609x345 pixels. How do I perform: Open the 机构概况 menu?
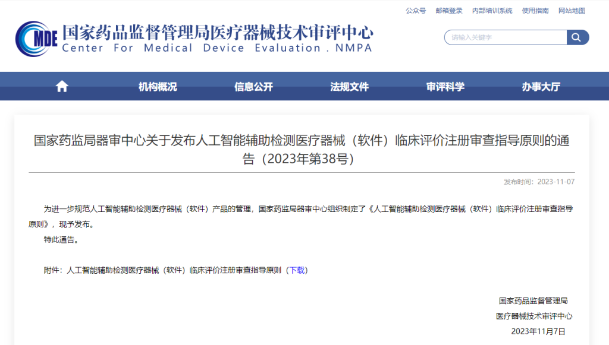click(158, 87)
